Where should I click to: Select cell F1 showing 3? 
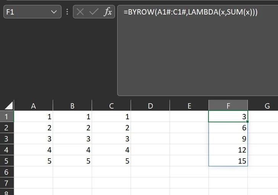[228, 117]
